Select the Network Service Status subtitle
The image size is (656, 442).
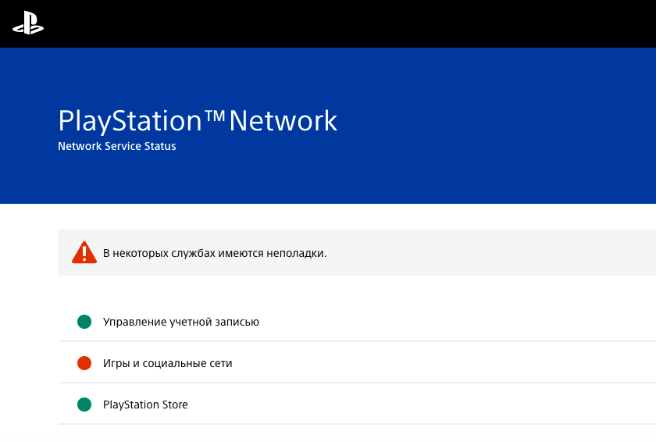click(117, 146)
